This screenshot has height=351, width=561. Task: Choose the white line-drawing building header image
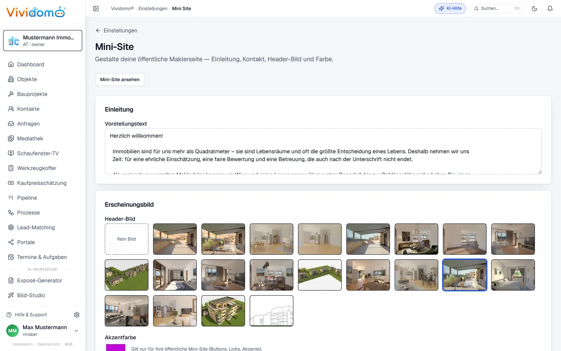[272, 311]
